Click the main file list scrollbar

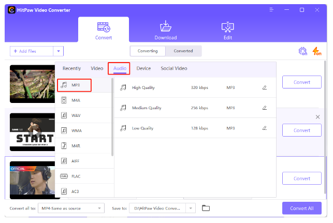tap(325, 127)
